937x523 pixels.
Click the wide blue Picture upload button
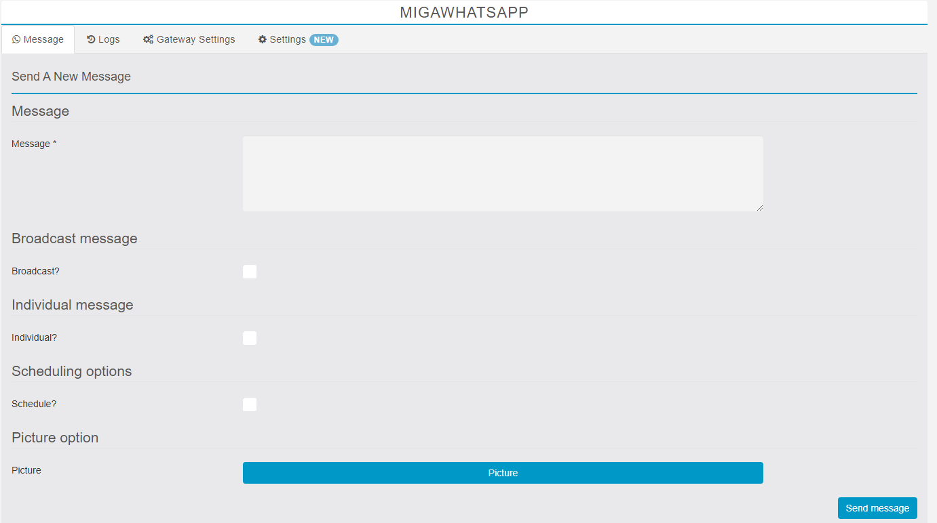[x=503, y=473]
